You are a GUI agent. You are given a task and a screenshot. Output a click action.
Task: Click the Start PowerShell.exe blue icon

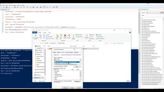(x=41, y=7)
